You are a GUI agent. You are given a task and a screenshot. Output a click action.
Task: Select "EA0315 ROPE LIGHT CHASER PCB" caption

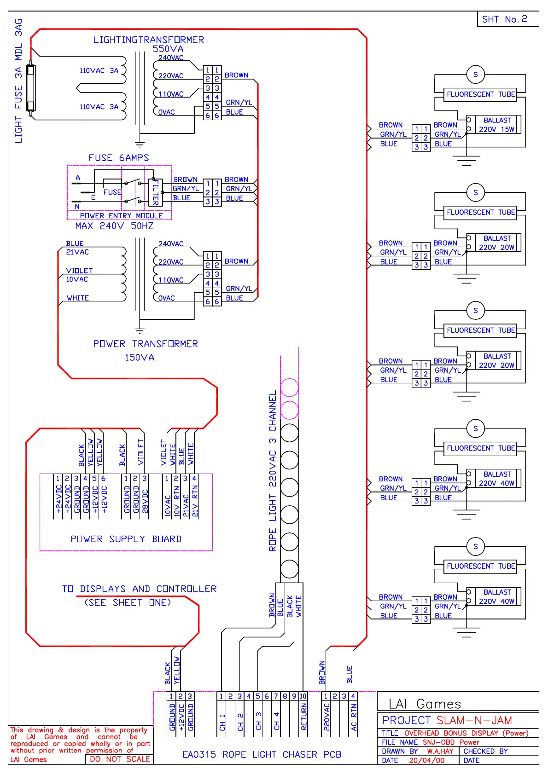click(x=262, y=755)
